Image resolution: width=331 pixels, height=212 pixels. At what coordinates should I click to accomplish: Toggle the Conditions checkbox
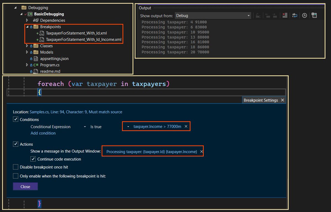coord(16,119)
